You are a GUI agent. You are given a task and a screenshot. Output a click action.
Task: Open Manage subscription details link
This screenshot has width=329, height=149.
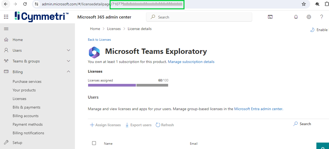coord(191,62)
